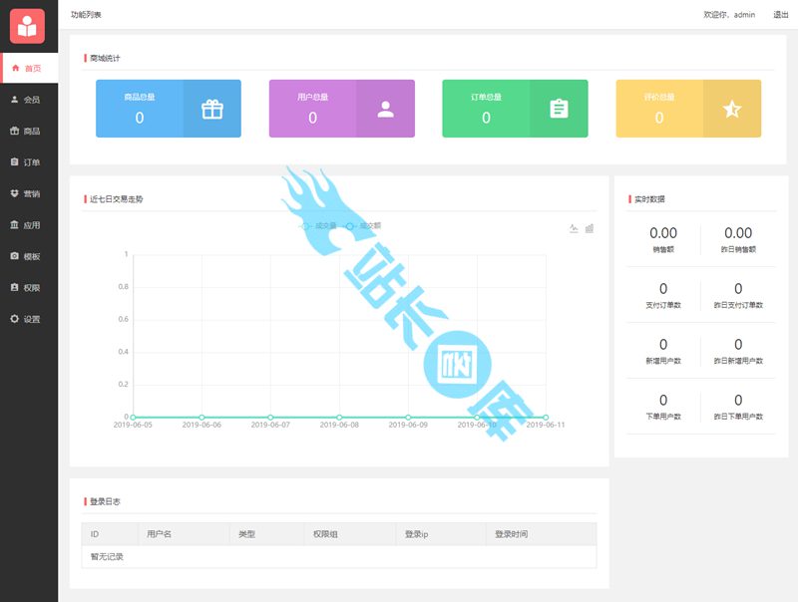
Task: Open the 应用 sidebar menu
Action: [29, 225]
